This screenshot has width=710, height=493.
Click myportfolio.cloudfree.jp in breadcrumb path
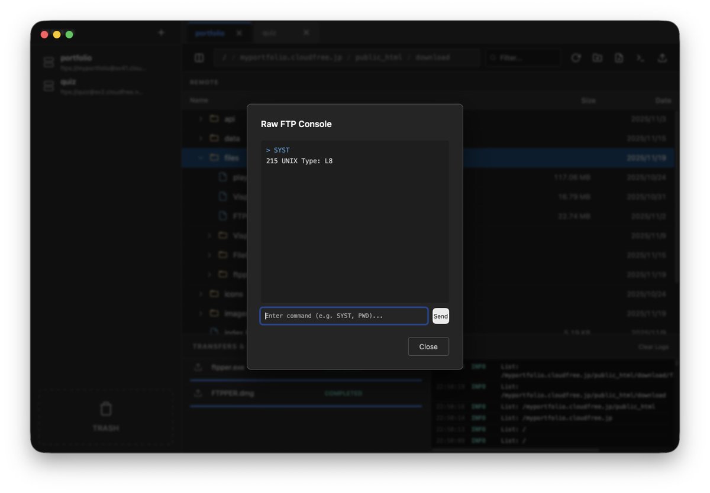[x=291, y=57]
